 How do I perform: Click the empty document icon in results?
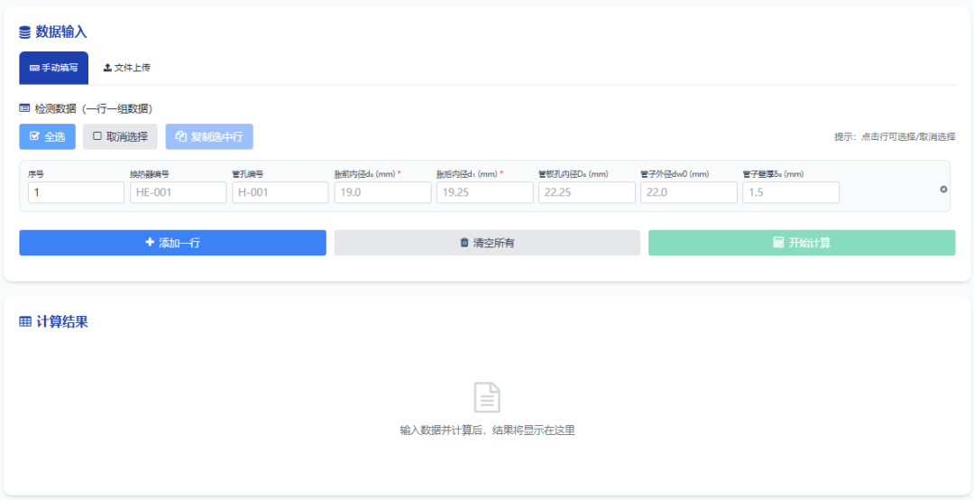click(487, 397)
